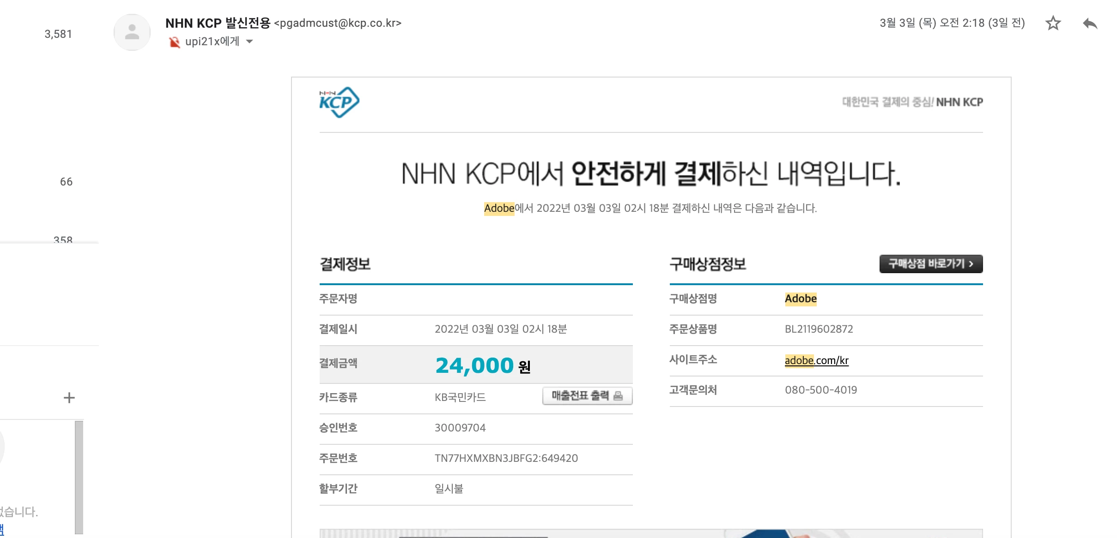Viewport: 1117px width, 538px height.
Task: Click recipient label upi21x에게
Action: tap(212, 42)
